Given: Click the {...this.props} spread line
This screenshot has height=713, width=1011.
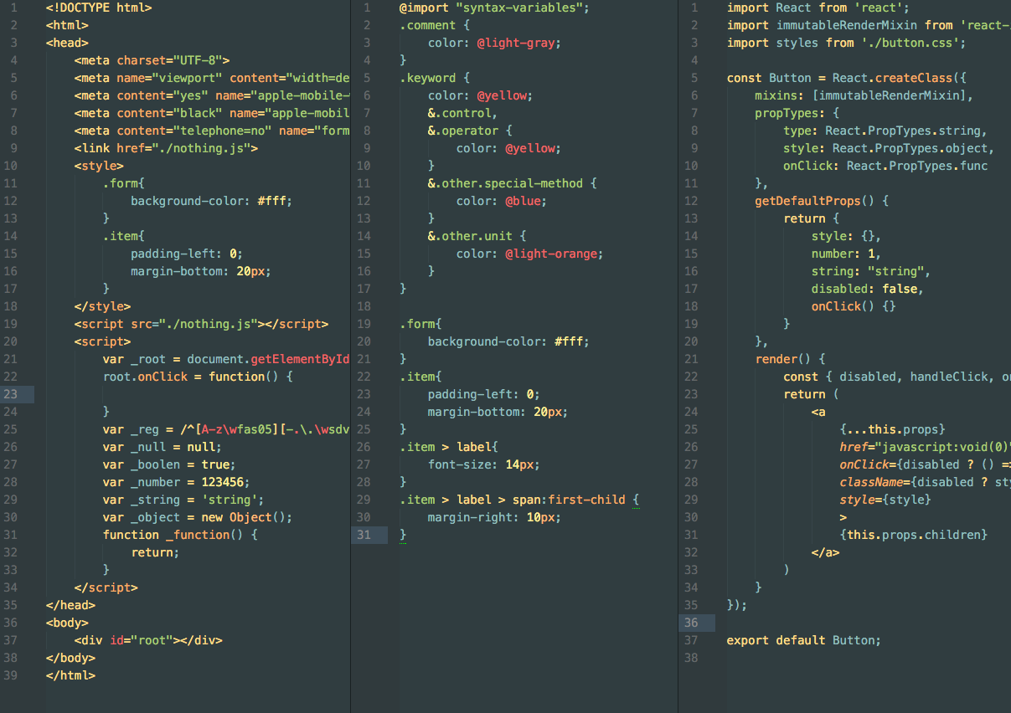Looking at the screenshot, I should pos(893,429).
